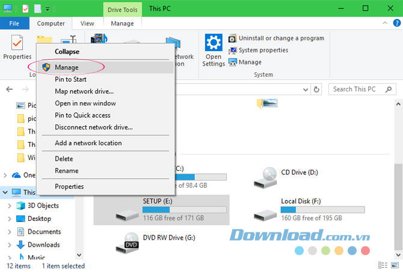Select Desktop in the navigation pane
Viewport: 403px width, 272px height.
point(39,219)
